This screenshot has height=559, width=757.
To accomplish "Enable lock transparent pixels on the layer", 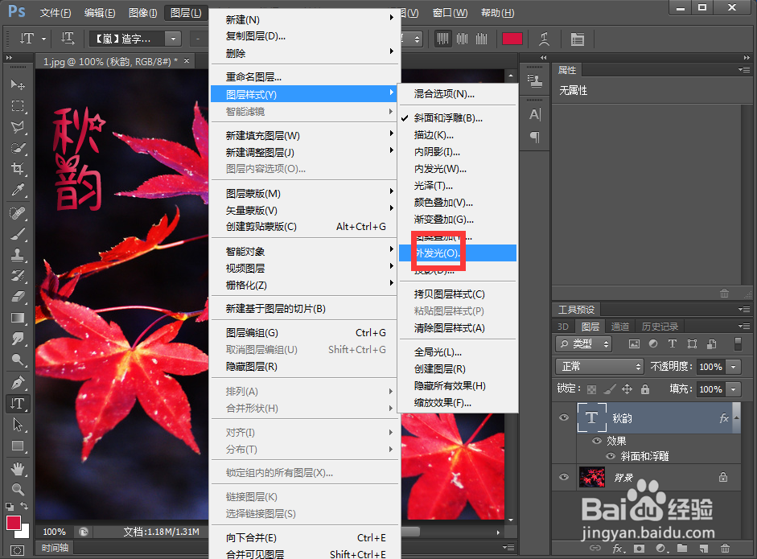I will 592,388.
